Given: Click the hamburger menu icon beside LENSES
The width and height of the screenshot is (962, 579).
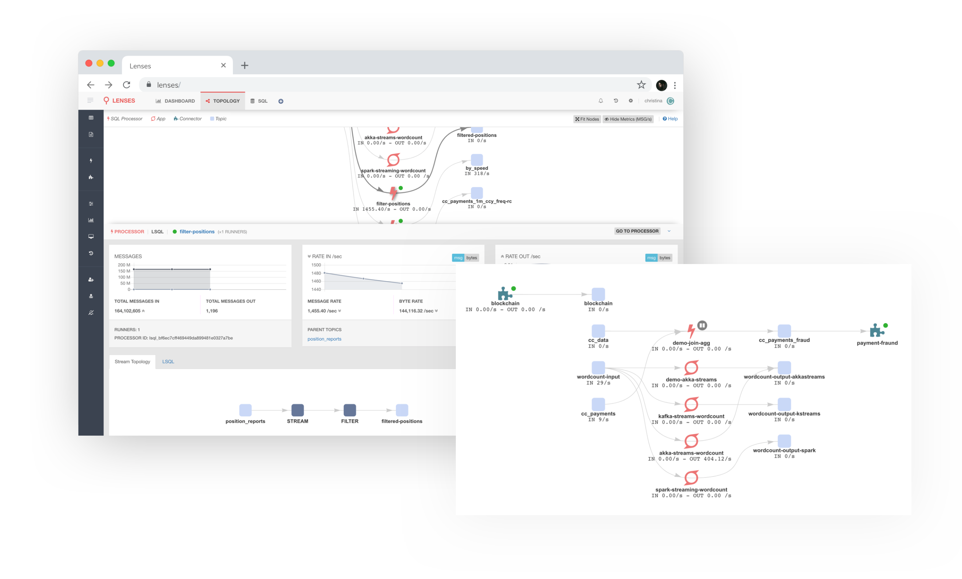Looking at the screenshot, I should pos(90,101).
